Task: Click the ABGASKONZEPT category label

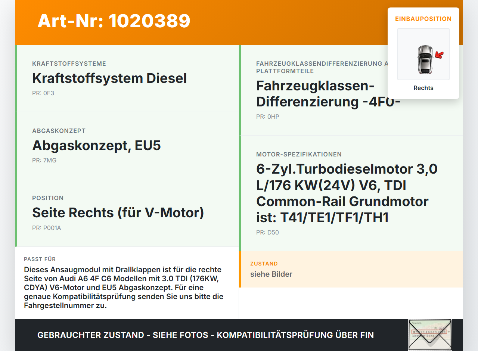Action: point(59,131)
